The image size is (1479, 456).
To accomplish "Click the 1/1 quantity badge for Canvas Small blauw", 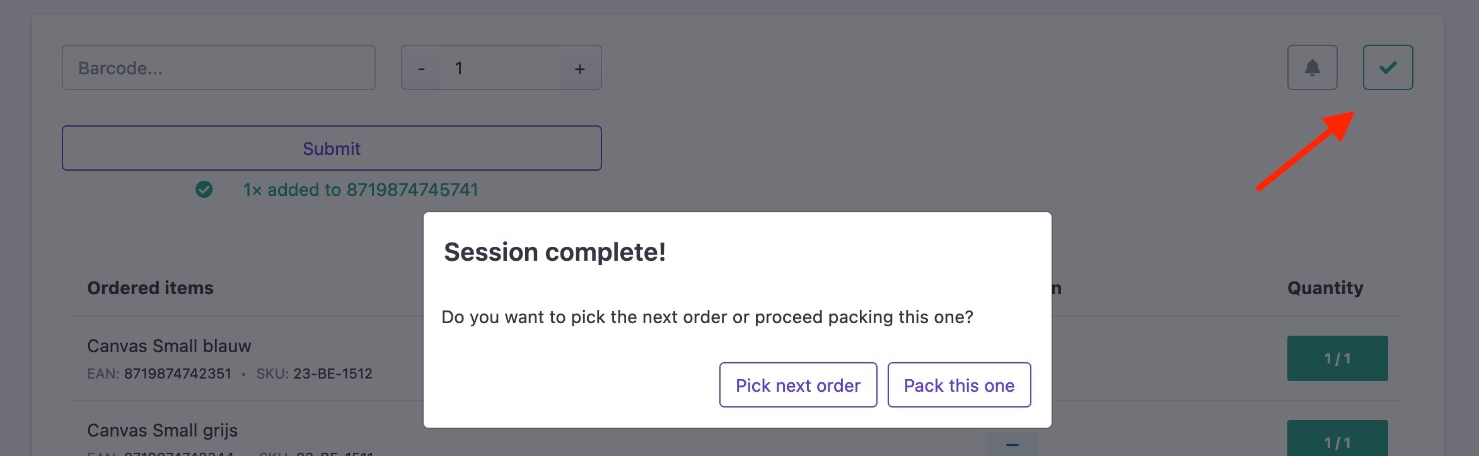I will pos(1337,358).
